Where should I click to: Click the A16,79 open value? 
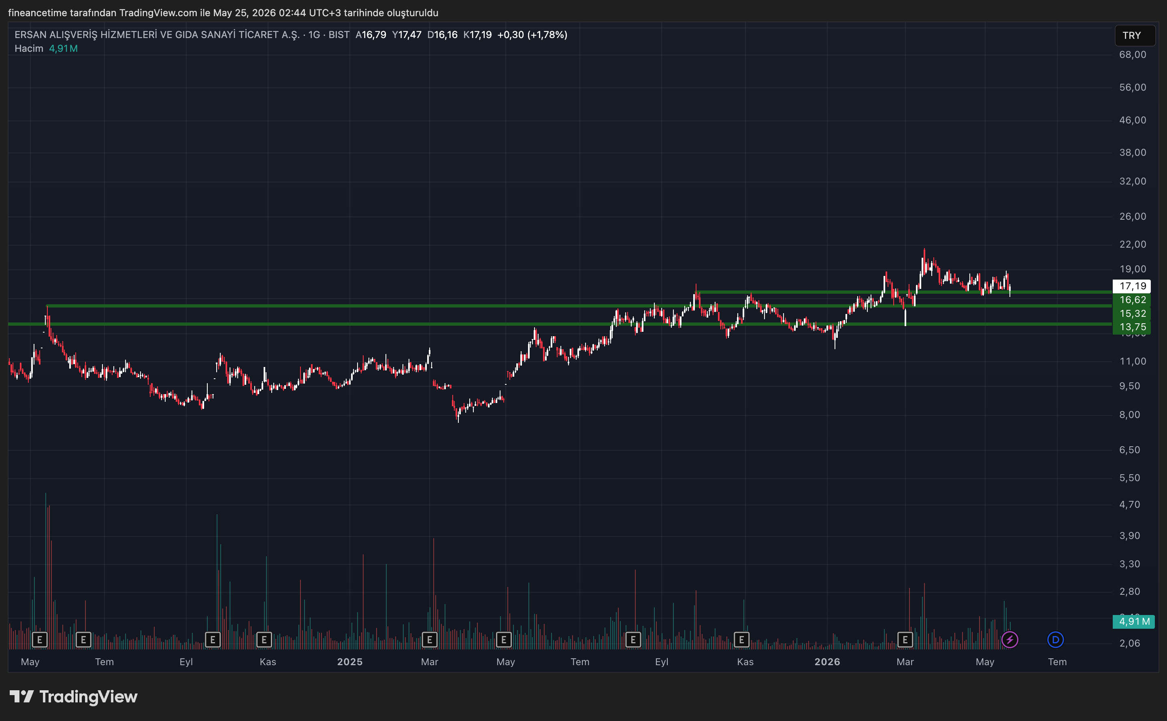tap(371, 35)
